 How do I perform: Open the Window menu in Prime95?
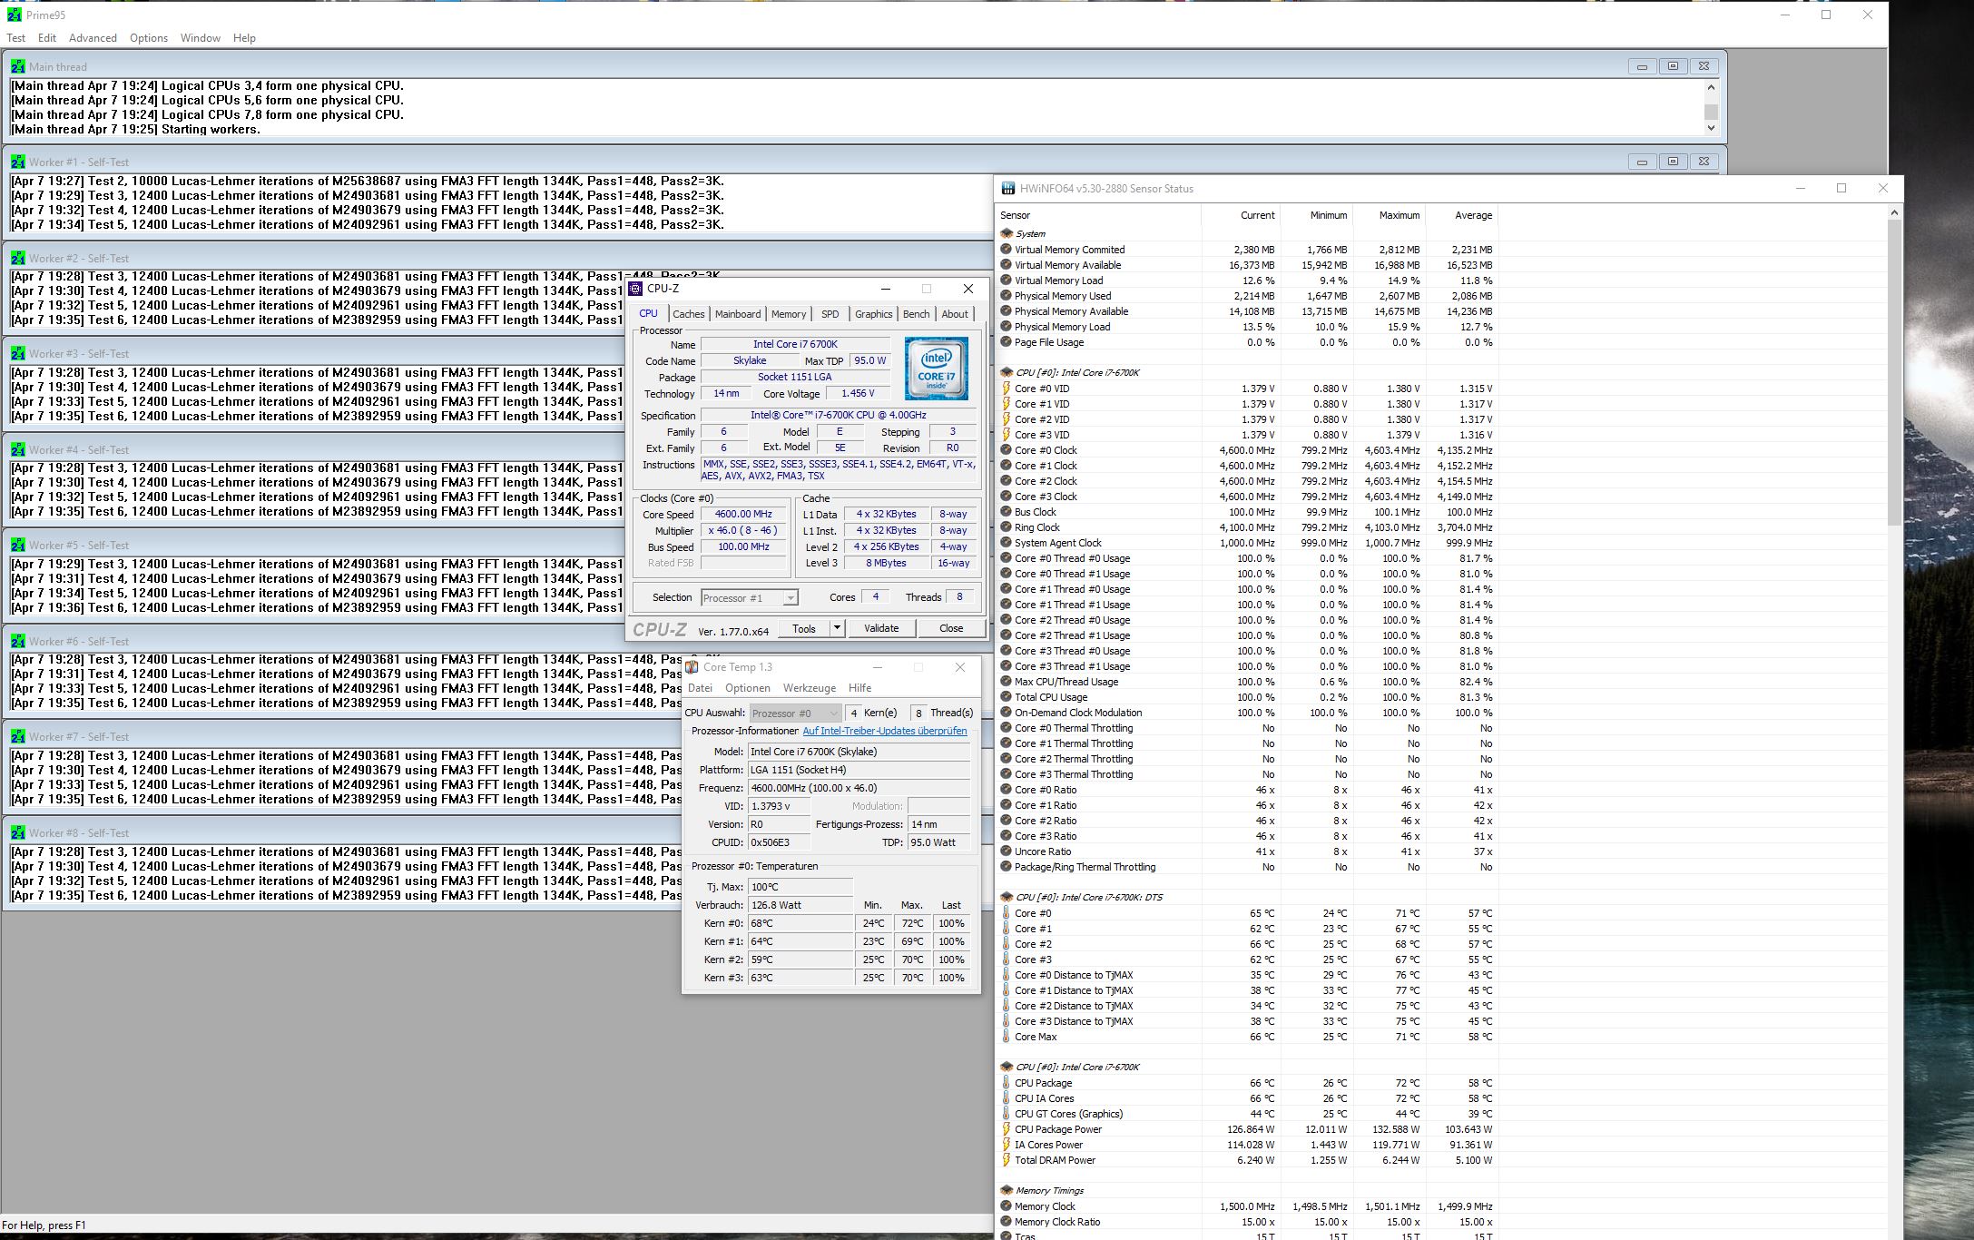click(x=201, y=38)
